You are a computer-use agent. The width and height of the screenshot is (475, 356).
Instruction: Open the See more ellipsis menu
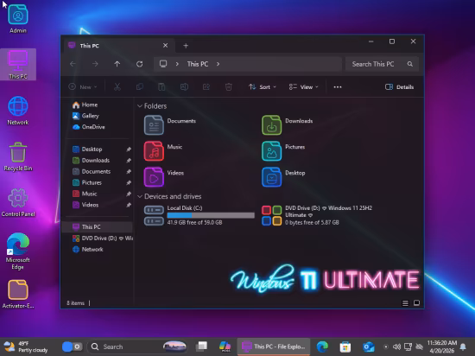coord(338,87)
